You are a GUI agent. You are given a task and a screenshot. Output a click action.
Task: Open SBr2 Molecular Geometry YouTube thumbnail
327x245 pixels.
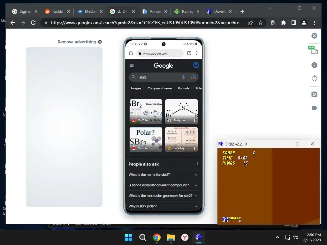[x=146, y=112]
